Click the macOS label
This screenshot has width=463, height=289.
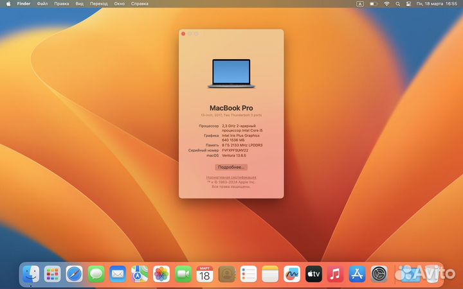[213, 155]
